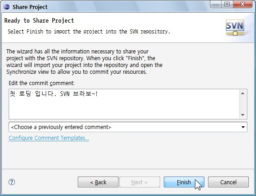Click the SVN logo in wizard header

pos(235,28)
